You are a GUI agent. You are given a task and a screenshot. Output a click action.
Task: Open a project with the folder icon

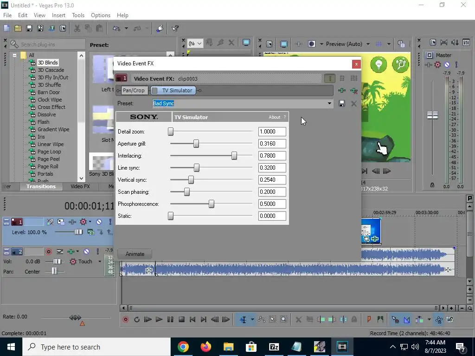18,28
